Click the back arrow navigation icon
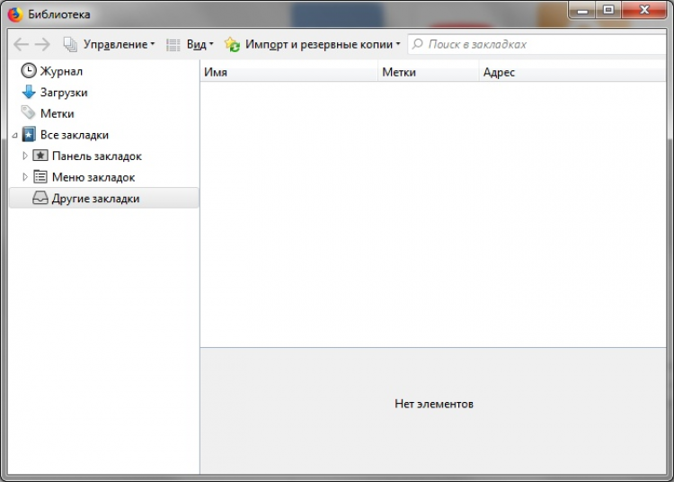Viewport: 674px width, 482px height. pyautogui.click(x=21, y=44)
